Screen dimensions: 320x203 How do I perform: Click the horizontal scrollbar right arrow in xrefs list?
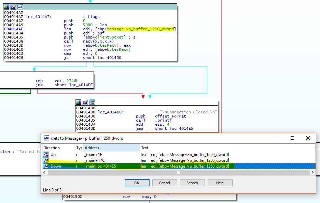pyautogui.click(x=312, y=172)
